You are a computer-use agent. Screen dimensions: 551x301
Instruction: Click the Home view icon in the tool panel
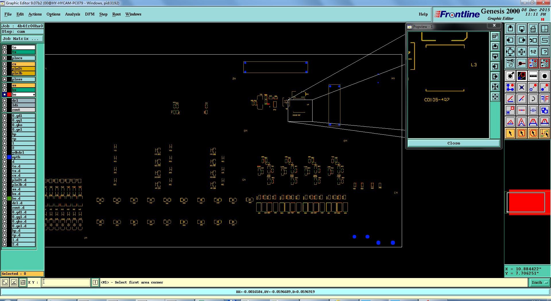coord(533,29)
